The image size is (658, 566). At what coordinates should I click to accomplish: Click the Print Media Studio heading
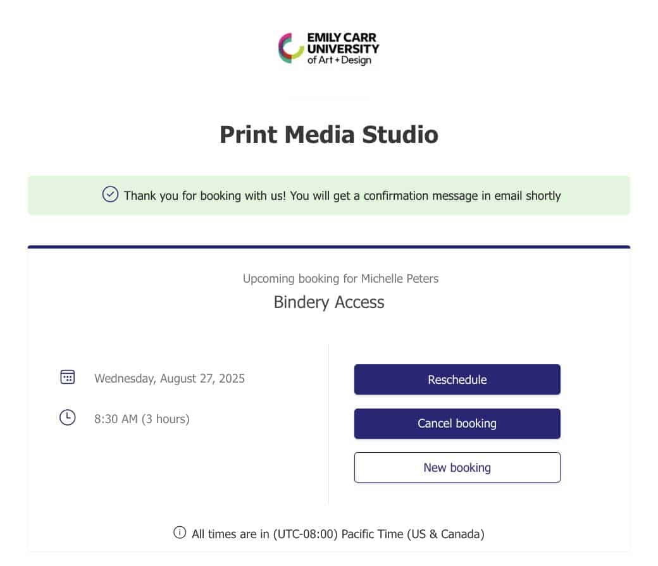tap(329, 135)
